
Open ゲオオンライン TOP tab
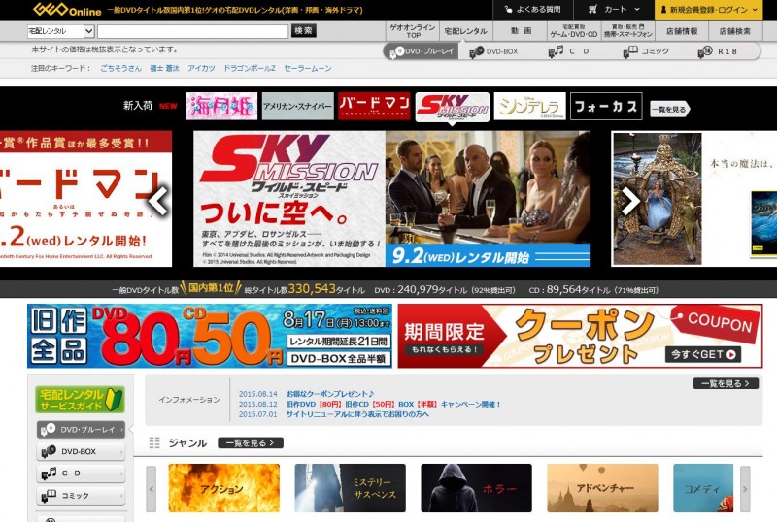pos(412,31)
